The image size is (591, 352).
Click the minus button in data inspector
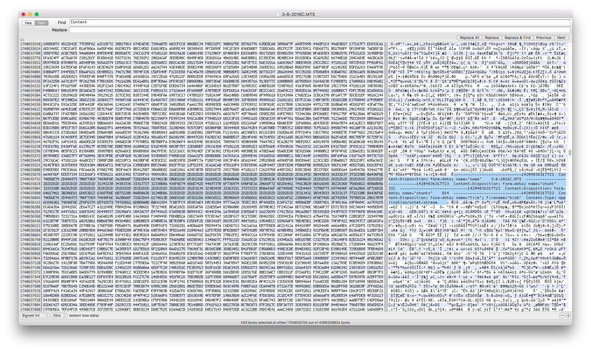[562, 315]
